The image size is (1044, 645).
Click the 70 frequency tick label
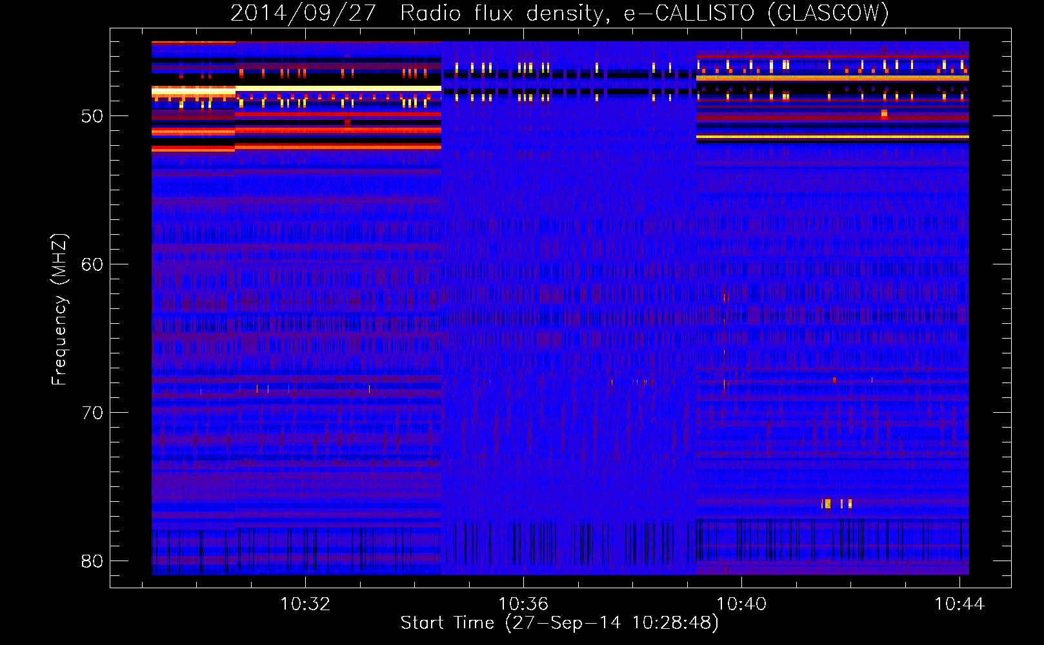coord(92,413)
